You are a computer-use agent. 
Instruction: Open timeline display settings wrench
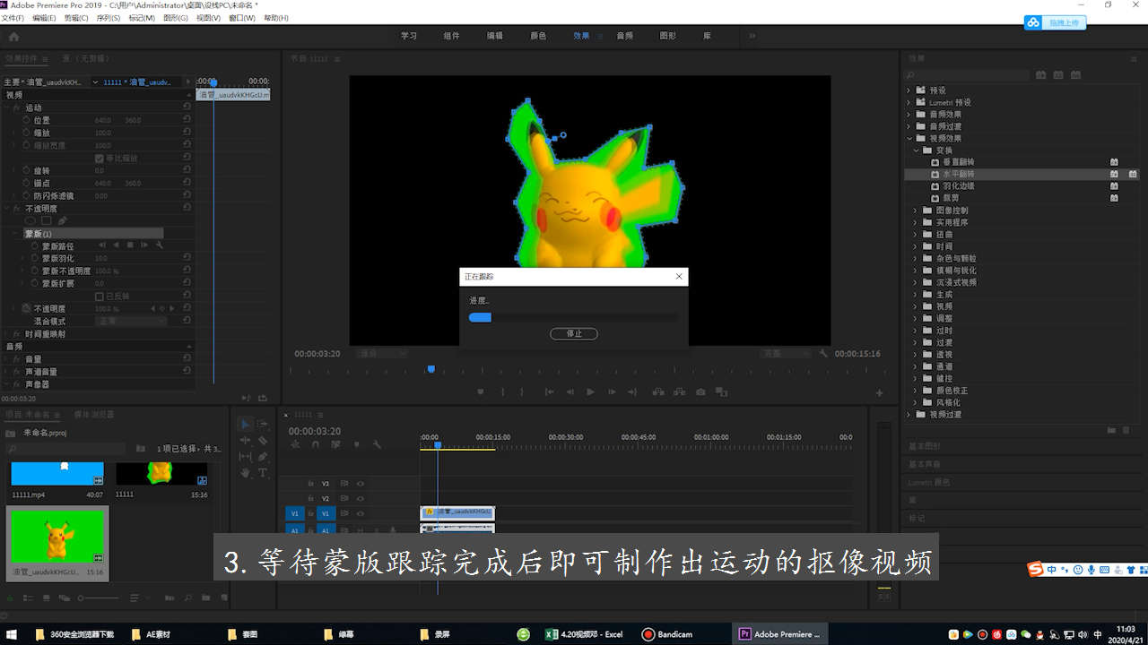pyautogui.click(x=377, y=444)
